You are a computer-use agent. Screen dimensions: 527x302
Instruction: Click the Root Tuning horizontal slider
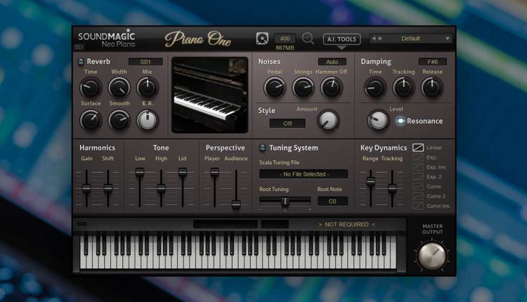click(285, 202)
